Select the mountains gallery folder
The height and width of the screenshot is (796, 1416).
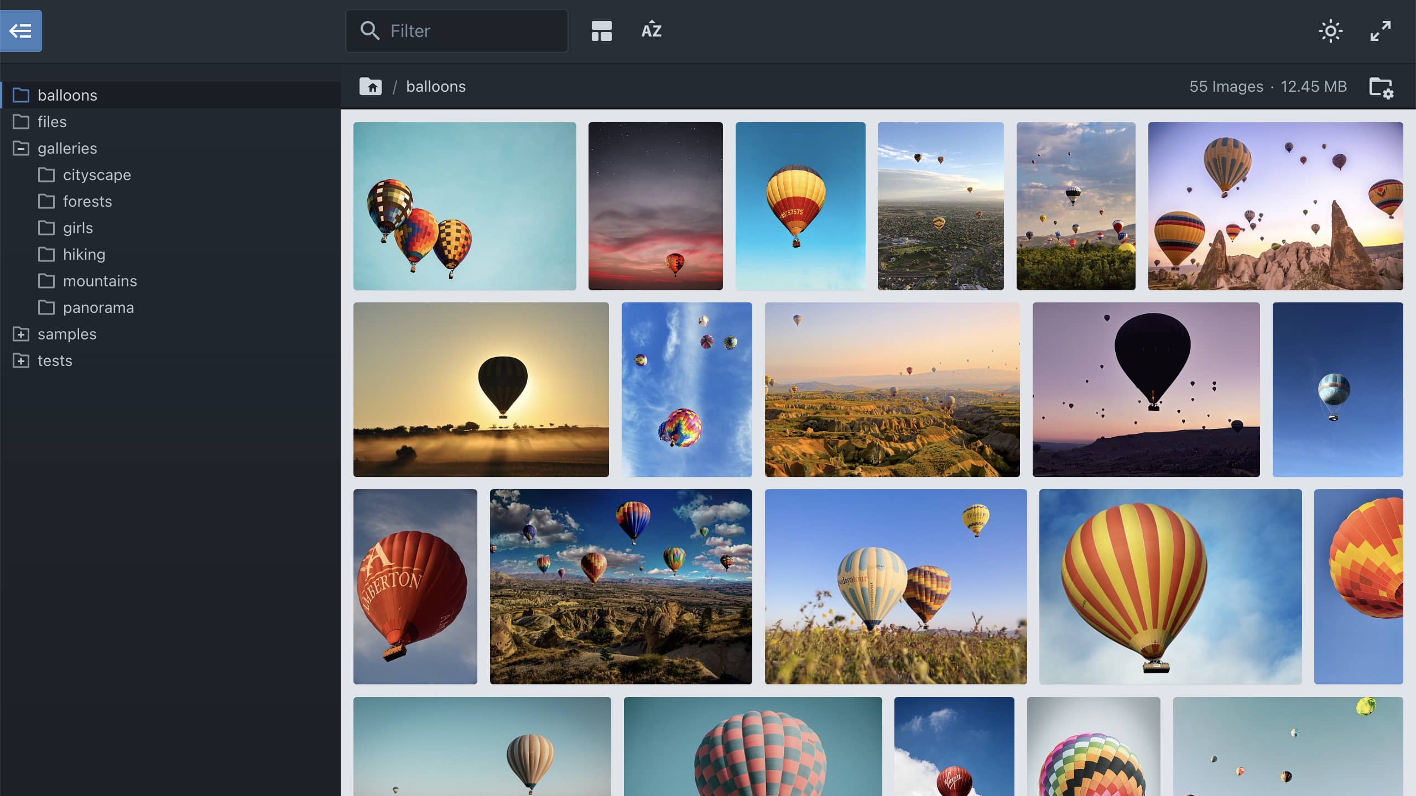100,281
